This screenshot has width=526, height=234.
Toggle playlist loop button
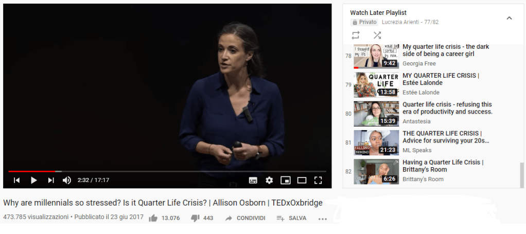pos(356,35)
